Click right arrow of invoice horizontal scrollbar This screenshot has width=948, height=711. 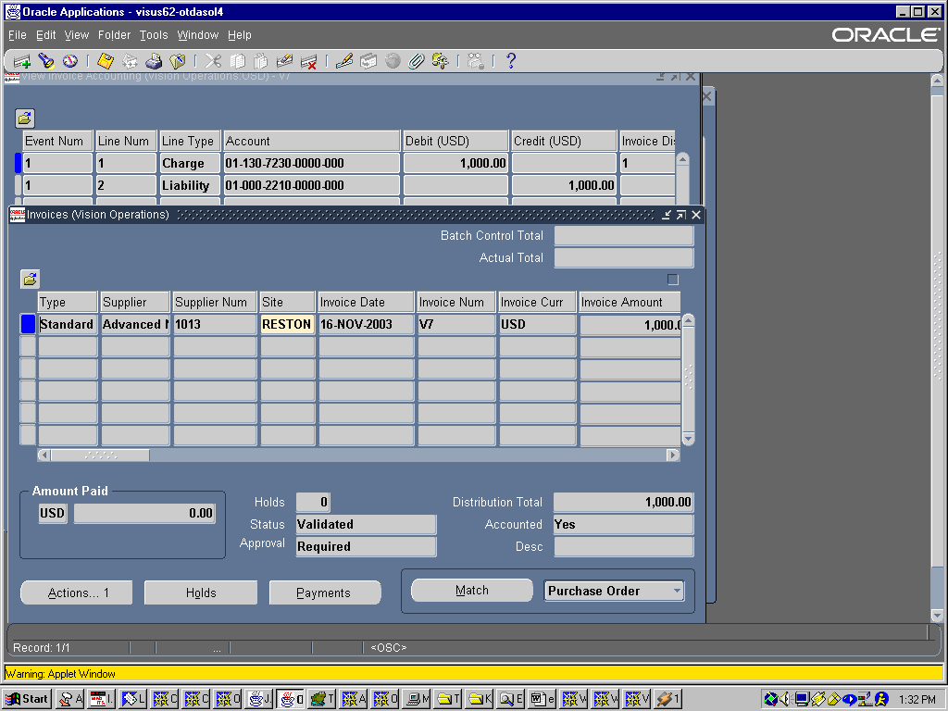click(673, 455)
